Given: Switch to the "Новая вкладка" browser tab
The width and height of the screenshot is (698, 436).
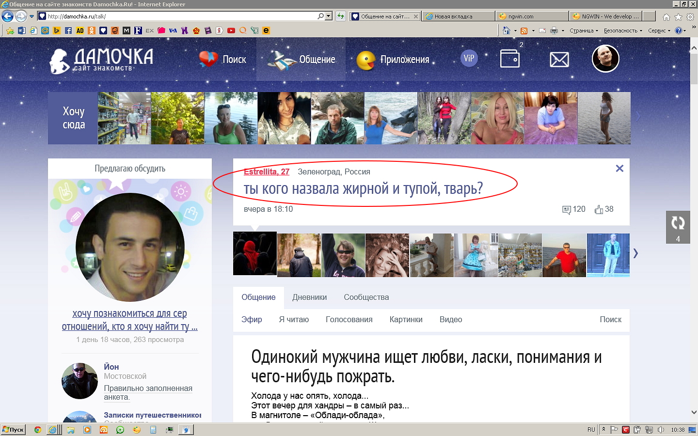Looking at the screenshot, I should 458,16.
